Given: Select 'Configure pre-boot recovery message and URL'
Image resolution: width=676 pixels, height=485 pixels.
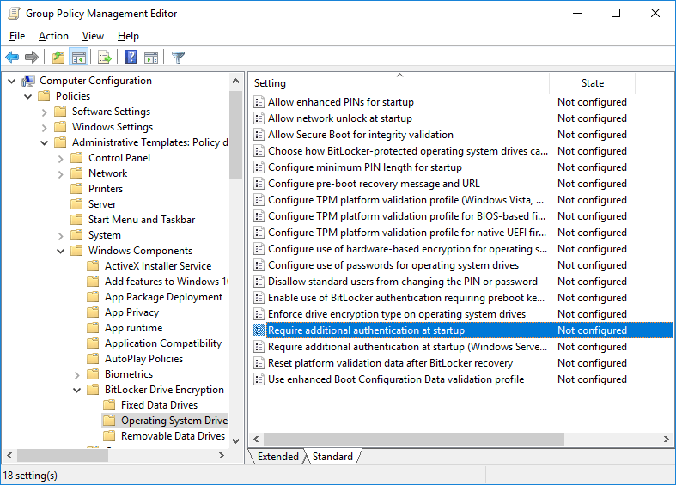Looking at the screenshot, I should click(374, 184).
